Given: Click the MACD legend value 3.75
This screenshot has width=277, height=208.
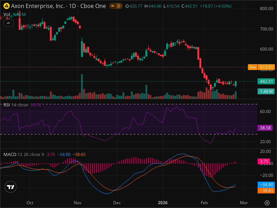Looking at the screenshot, I should coord(51,154).
